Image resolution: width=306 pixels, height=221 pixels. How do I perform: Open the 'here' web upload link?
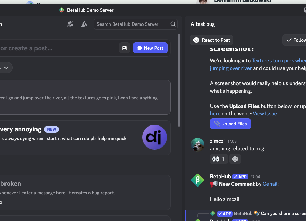click(215, 114)
